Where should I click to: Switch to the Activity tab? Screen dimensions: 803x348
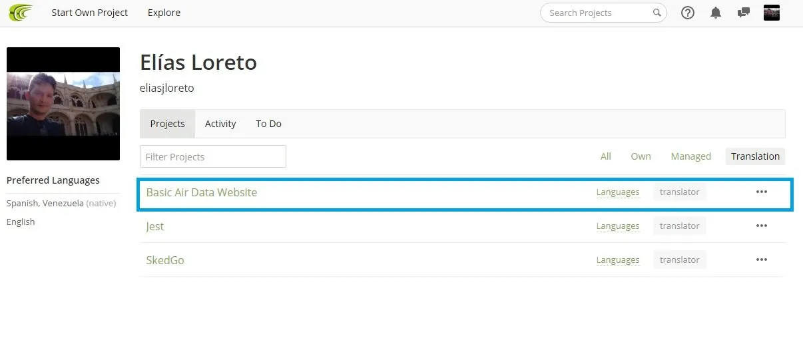point(220,124)
